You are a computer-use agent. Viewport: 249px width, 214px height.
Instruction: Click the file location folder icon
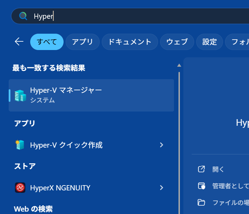tap(201, 202)
